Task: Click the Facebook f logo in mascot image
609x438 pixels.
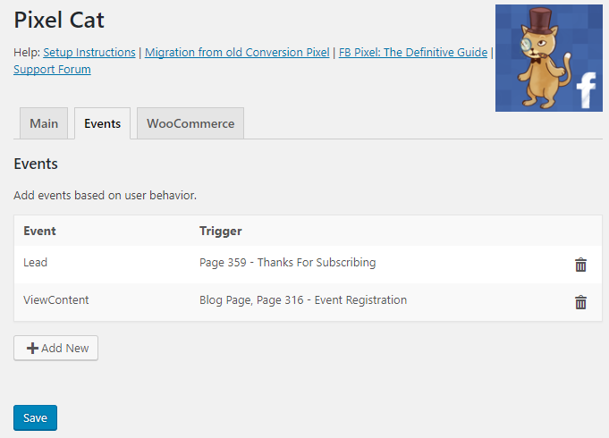Action: pyautogui.click(x=586, y=90)
